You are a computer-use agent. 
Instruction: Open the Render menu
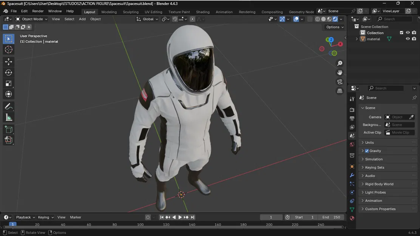click(x=38, y=11)
